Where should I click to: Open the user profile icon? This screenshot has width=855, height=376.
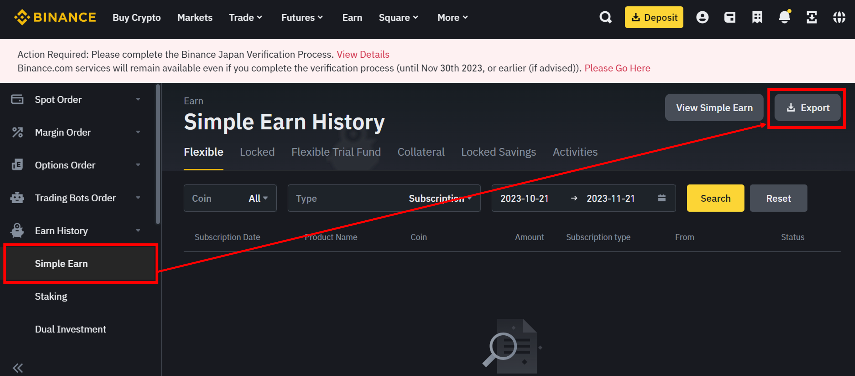(702, 17)
